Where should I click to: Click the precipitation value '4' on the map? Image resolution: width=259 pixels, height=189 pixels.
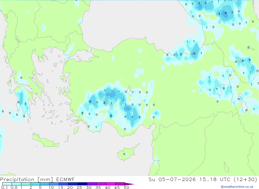[250, 60]
